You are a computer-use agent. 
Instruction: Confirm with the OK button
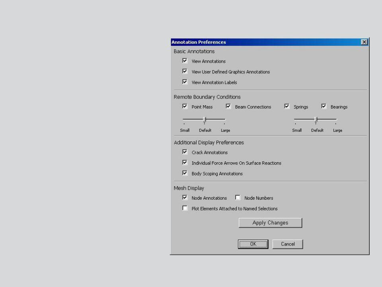pyautogui.click(x=253, y=244)
